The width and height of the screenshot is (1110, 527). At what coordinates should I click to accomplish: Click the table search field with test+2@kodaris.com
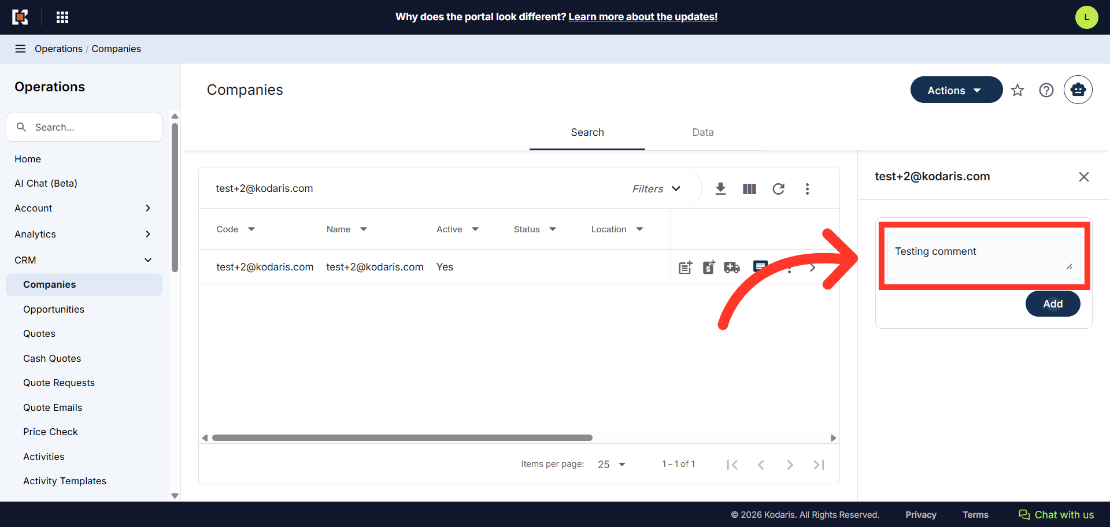(413, 188)
